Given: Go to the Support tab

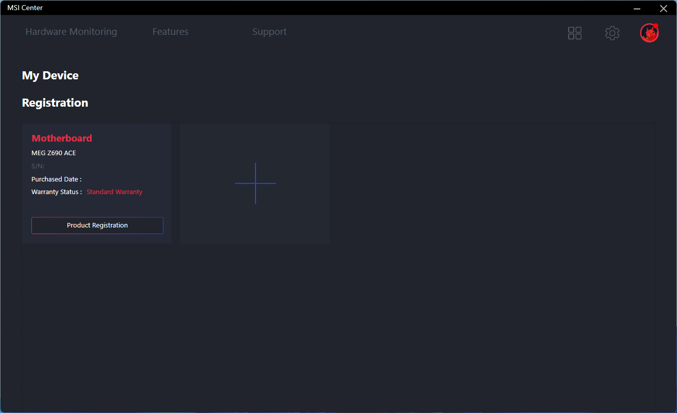Looking at the screenshot, I should [270, 32].
